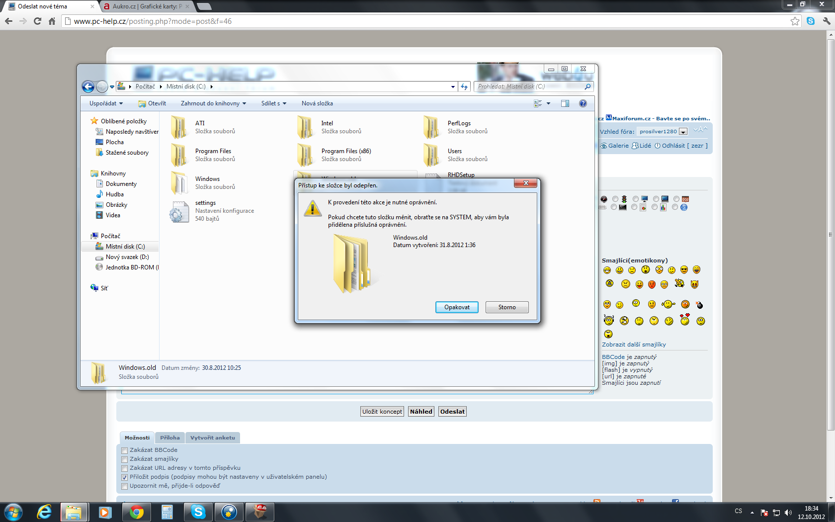Screen dimensions: 835x522
Task: Select the Intel folder icon
Action: point(305,127)
